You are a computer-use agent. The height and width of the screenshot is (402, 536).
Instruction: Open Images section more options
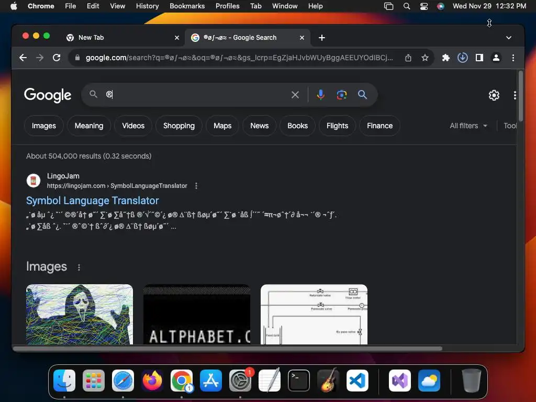pyautogui.click(x=79, y=267)
